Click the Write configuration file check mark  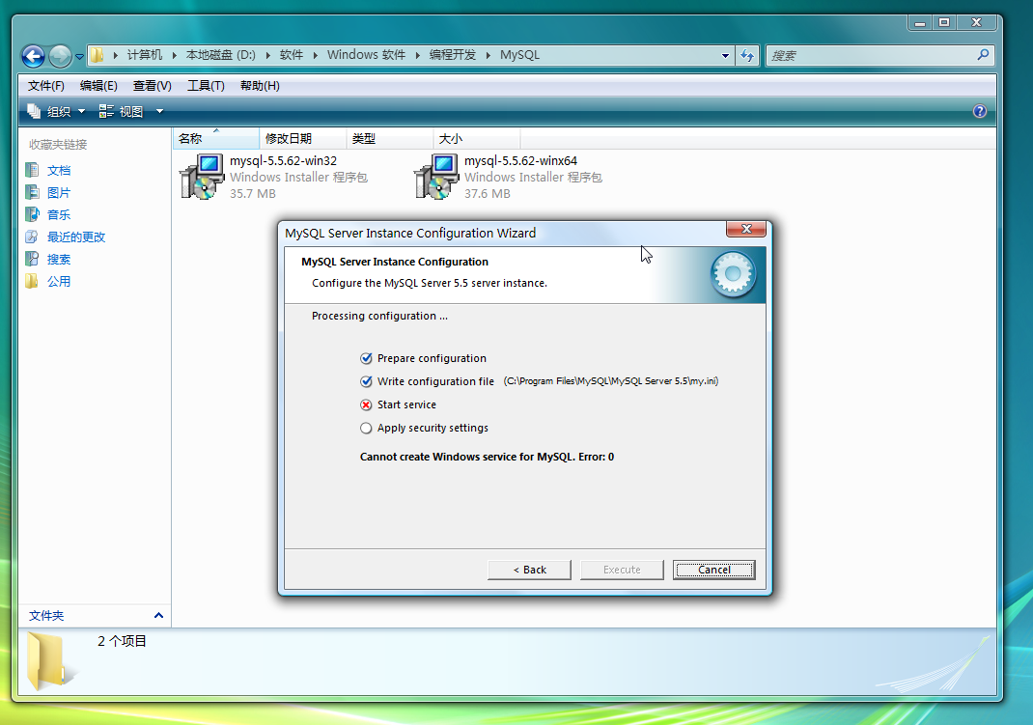366,381
